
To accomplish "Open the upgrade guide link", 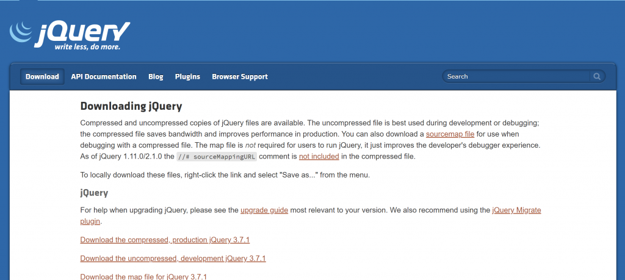I will pos(264,210).
